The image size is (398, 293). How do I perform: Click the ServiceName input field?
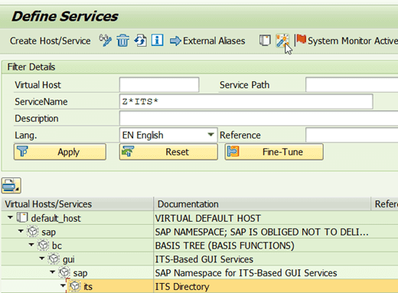(x=246, y=102)
